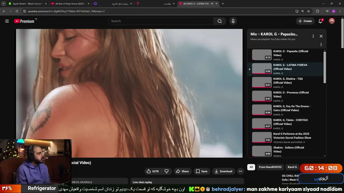View site information next to the URL
This screenshot has width=344, height=193.
click(24, 11)
